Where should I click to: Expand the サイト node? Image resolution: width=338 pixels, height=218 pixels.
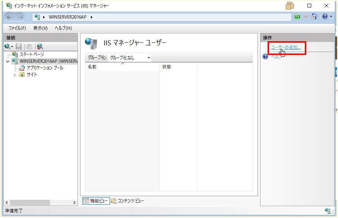(x=15, y=75)
